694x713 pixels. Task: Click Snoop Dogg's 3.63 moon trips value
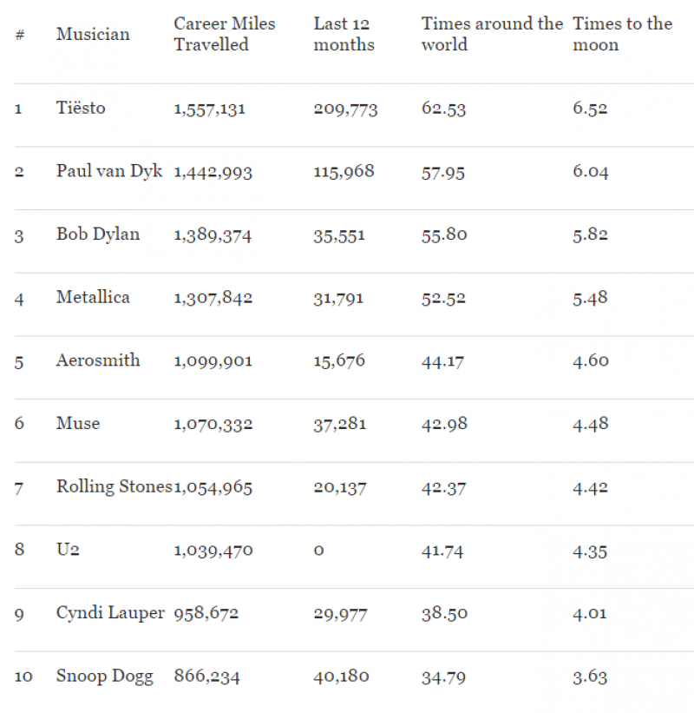pyautogui.click(x=590, y=677)
